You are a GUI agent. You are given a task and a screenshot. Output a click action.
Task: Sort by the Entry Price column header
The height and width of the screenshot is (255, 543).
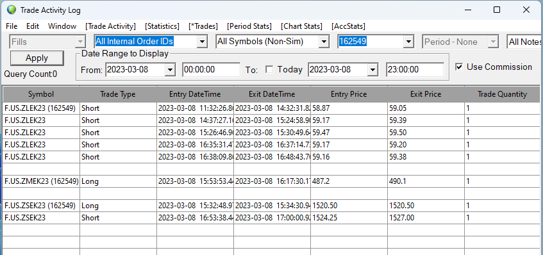point(349,94)
